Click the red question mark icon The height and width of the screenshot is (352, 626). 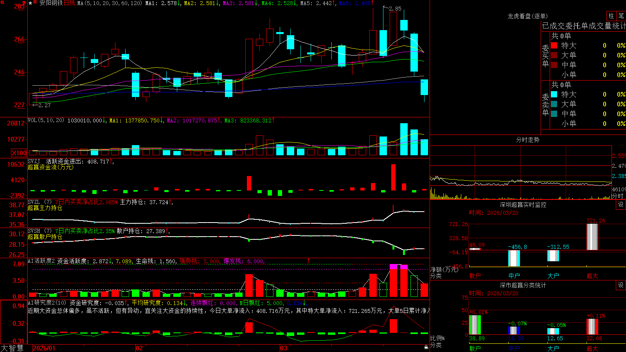24,3
